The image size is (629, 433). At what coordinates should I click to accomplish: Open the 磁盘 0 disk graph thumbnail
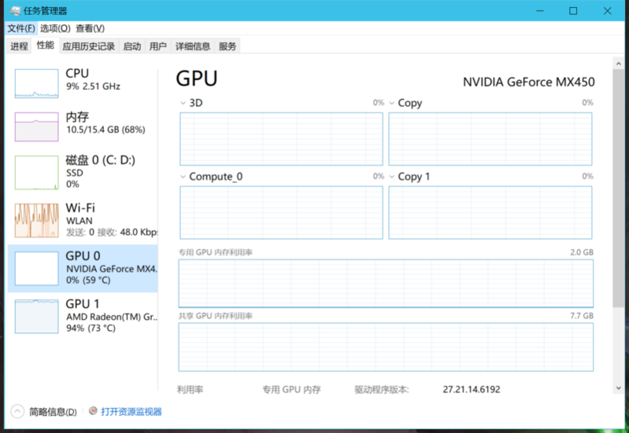click(36, 172)
